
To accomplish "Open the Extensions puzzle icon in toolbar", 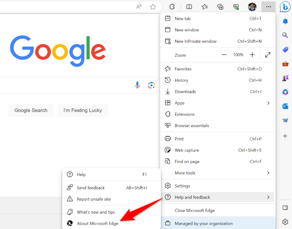I will click(x=172, y=7).
